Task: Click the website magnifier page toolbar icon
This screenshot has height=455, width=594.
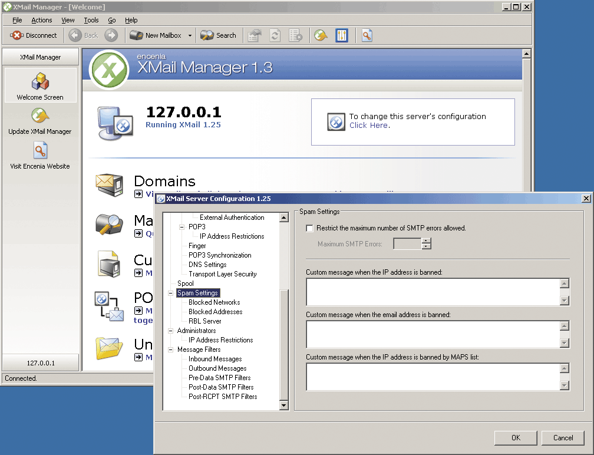Action: [x=367, y=35]
